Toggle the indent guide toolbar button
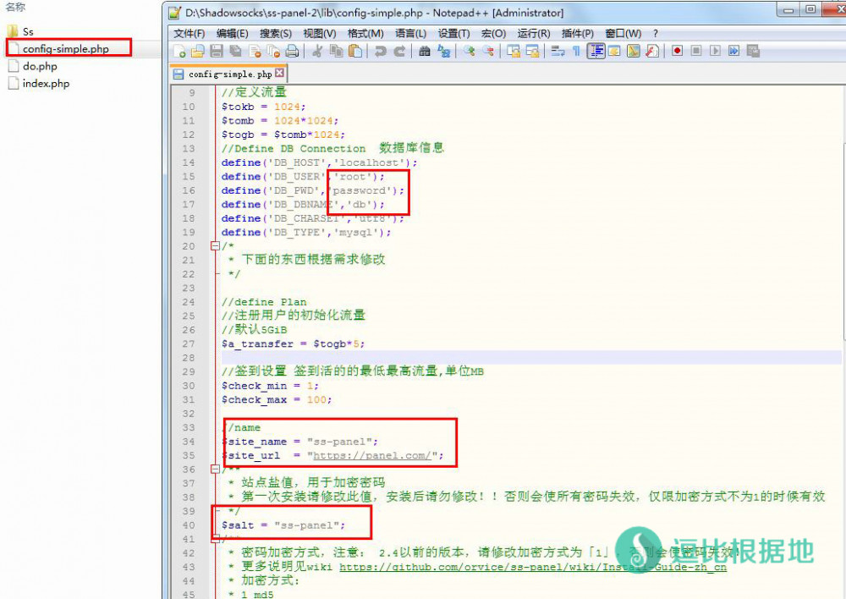 (596, 52)
